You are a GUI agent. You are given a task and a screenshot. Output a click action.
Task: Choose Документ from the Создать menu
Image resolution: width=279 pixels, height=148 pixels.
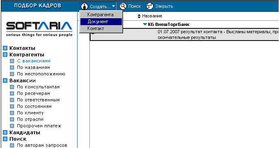pyautogui.click(x=101, y=21)
